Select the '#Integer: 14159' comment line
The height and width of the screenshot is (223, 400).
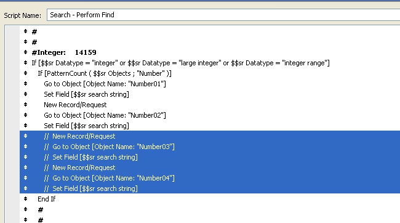click(64, 52)
